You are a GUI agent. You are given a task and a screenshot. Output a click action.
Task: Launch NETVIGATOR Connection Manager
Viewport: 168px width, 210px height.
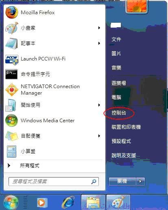[x=50, y=90]
